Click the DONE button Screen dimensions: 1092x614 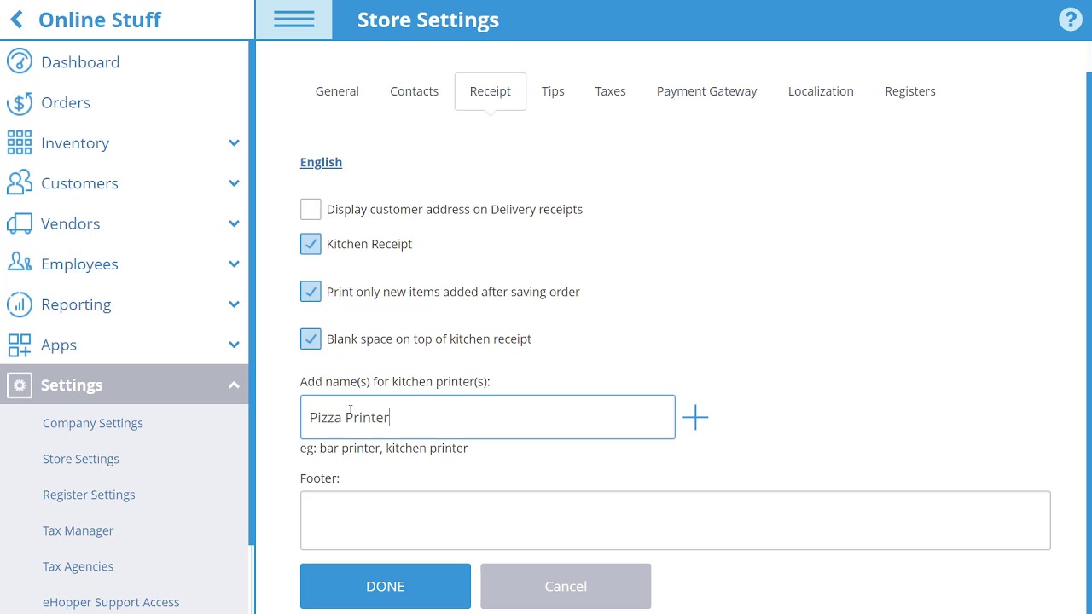386,586
